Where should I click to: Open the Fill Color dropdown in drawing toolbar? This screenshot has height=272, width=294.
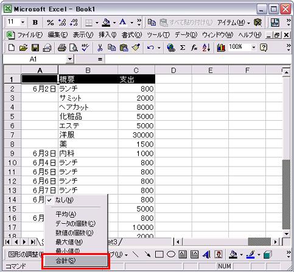click(x=241, y=254)
